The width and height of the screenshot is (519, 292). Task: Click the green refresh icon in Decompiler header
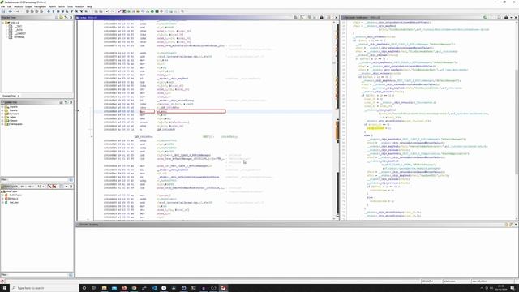tap(485, 18)
